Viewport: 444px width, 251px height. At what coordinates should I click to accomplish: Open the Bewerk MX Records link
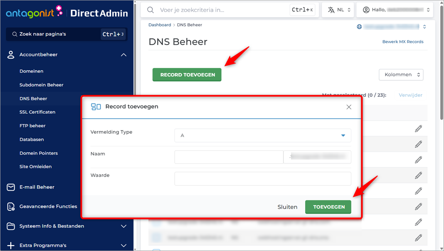403,42
